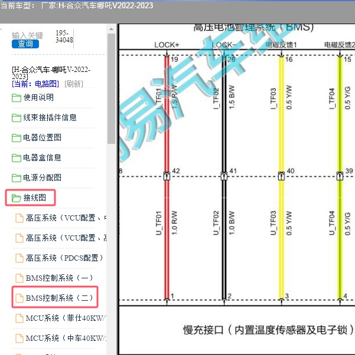Click the 慢充接口 component label

click(x=269, y=330)
